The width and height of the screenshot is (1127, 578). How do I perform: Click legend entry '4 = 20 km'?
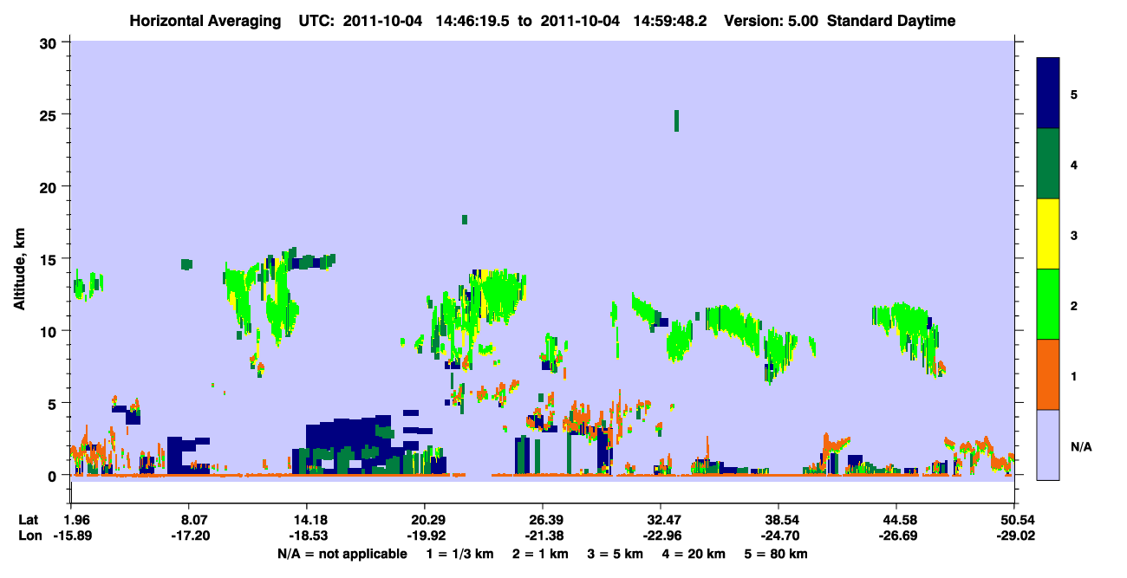click(x=692, y=554)
